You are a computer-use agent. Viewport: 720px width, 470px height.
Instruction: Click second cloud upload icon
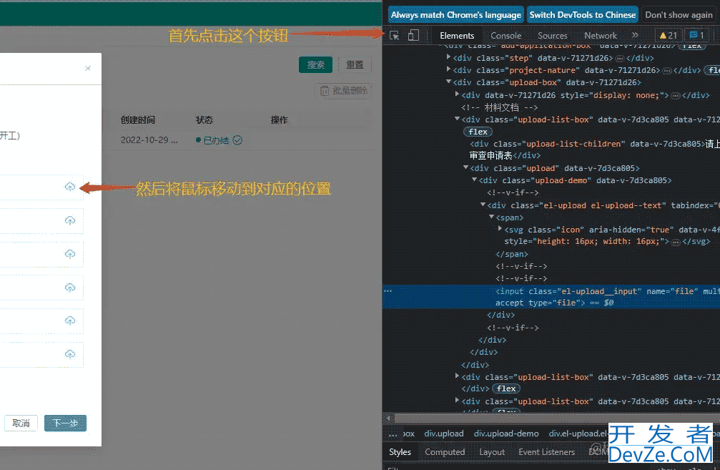click(70, 220)
